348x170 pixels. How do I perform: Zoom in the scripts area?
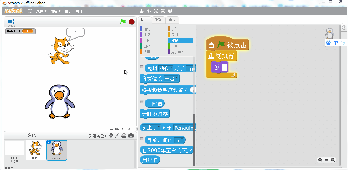click(333, 160)
